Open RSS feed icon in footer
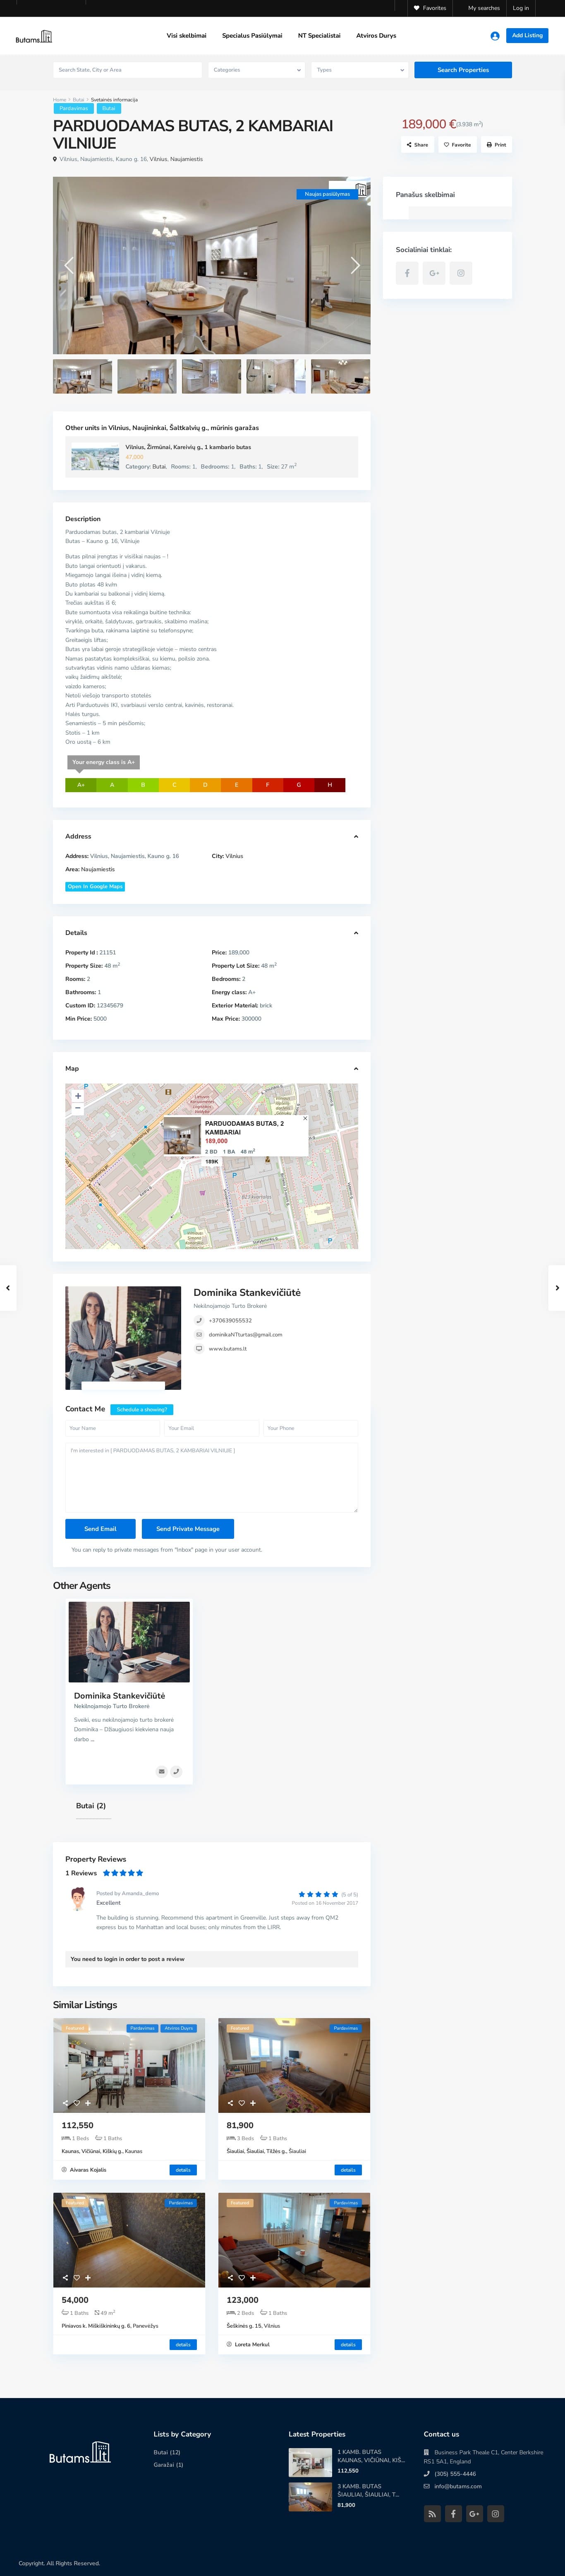Viewport: 565px width, 2576px height. point(432,2514)
